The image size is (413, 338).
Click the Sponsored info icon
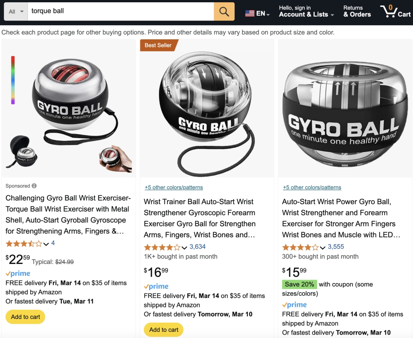[34, 186]
